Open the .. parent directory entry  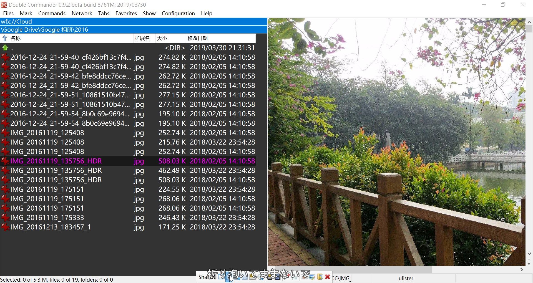12,48
